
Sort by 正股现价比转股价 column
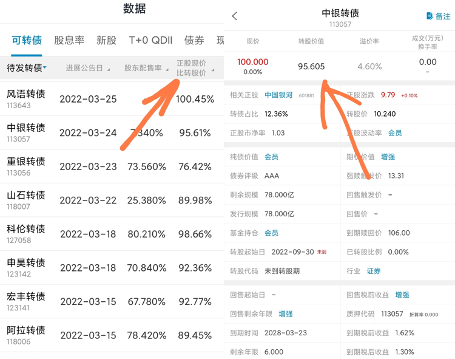195,68
